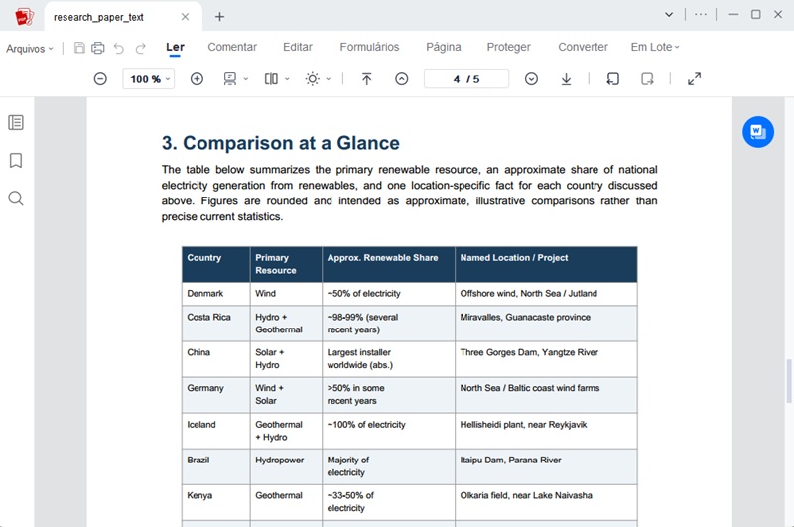Jump to the last page

click(566, 79)
